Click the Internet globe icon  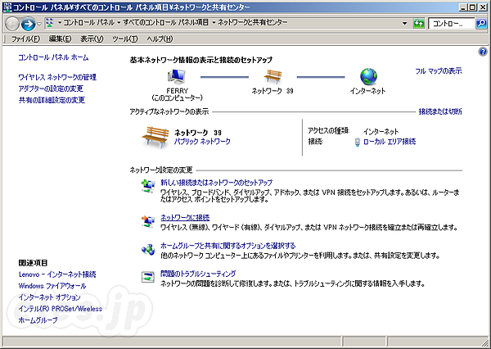(368, 76)
